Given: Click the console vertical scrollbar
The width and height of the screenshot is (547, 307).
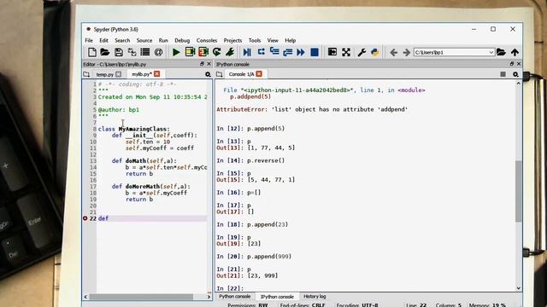Looking at the screenshot, I should [x=519, y=191].
